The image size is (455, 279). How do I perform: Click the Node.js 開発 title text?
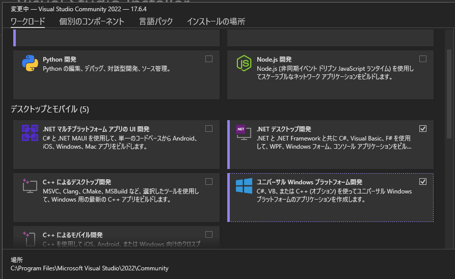[274, 60]
